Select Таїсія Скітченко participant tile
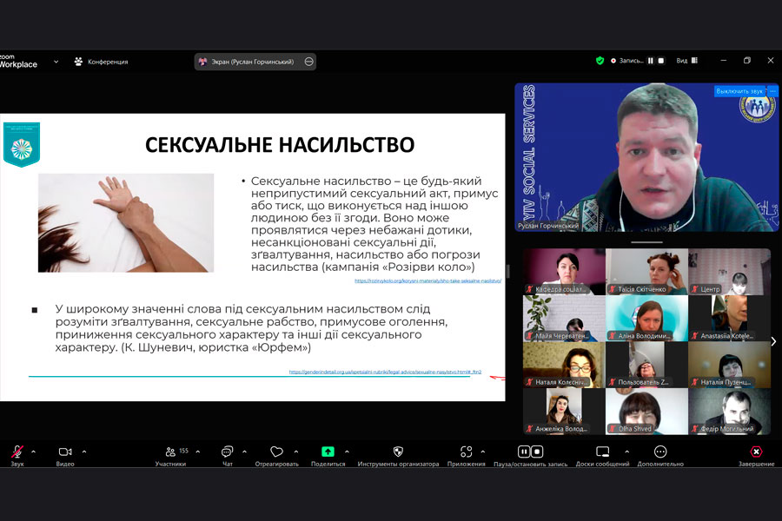The width and height of the screenshot is (782, 521). [x=646, y=271]
